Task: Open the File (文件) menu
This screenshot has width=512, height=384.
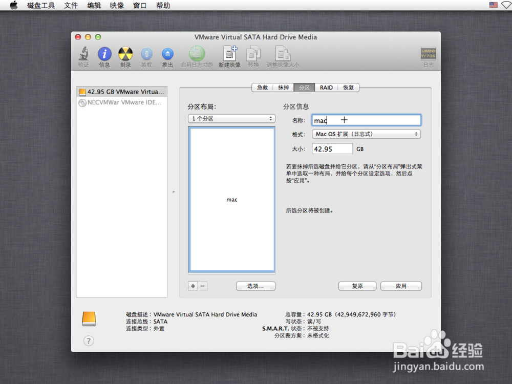Action: pos(71,5)
